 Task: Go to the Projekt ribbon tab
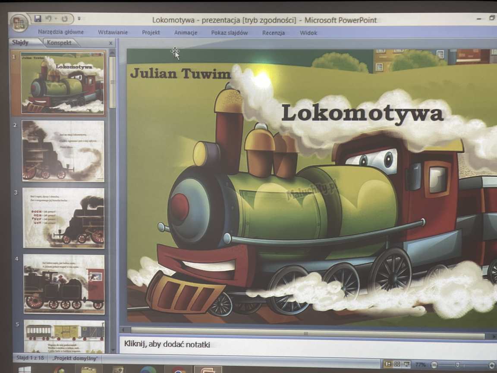[151, 32]
